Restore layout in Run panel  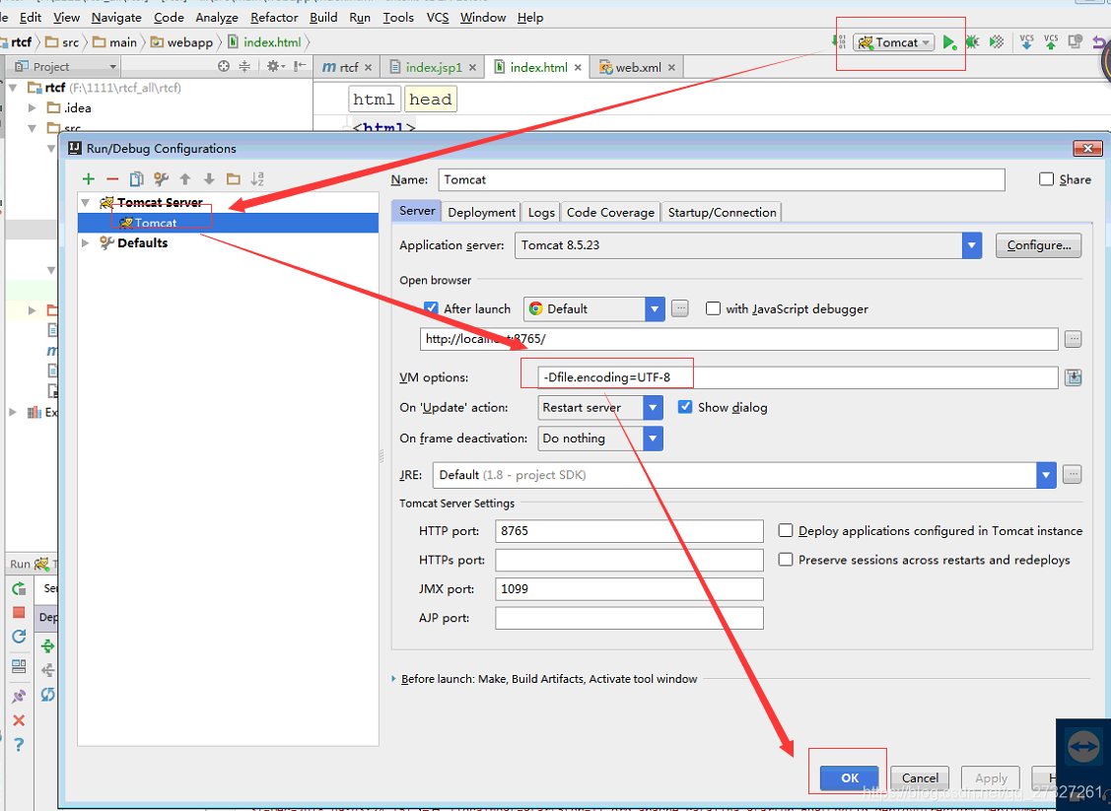point(19,666)
